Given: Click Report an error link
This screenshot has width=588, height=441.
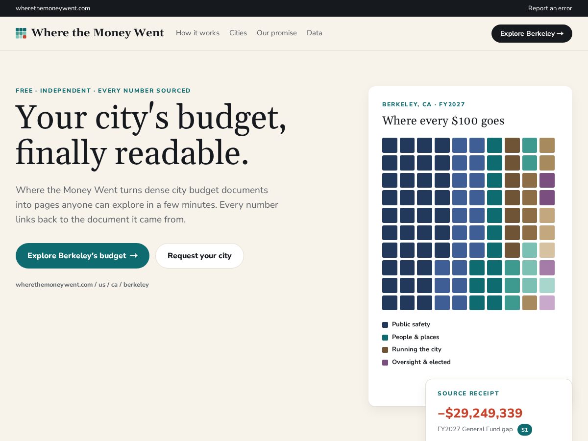Looking at the screenshot, I should click(x=550, y=8).
